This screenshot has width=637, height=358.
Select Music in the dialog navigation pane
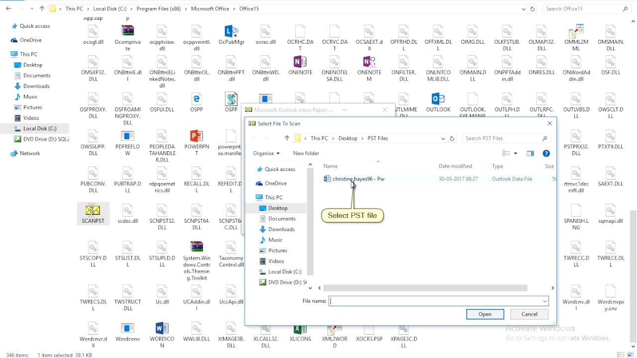pos(275,240)
